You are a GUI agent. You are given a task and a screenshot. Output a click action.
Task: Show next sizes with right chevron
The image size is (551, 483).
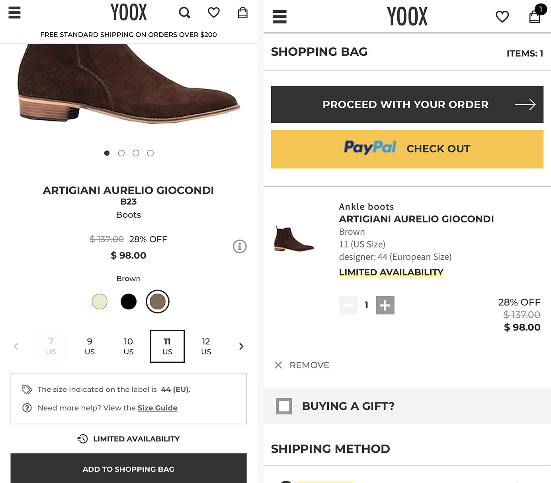pos(241,346)
